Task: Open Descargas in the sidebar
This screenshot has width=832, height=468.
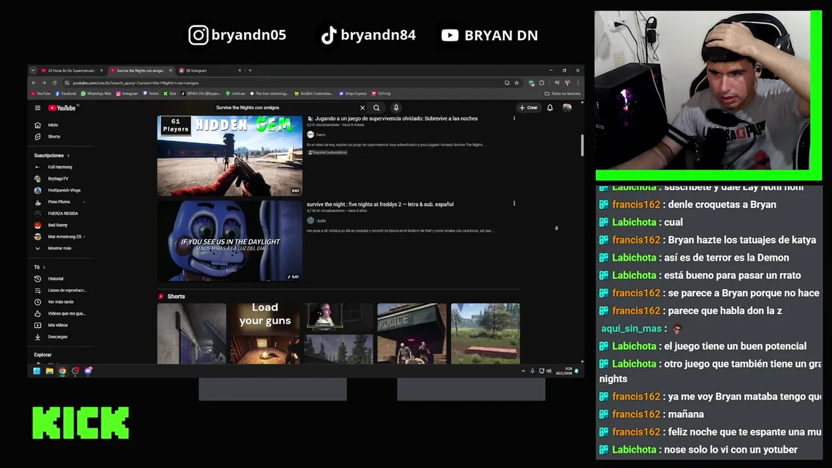Action: [x=52, y=337]
